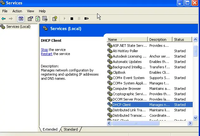The image size is (200, 136).
Task: Click the gear icon beside DCOM Server Process
Action: tap(110, 99)
